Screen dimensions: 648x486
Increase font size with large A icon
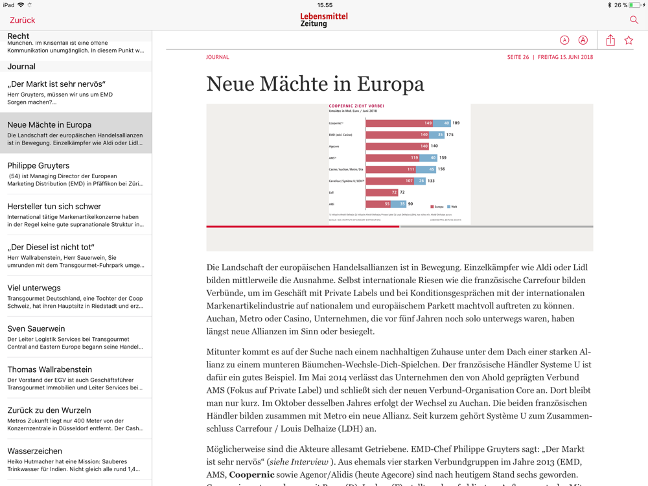tap(583, 40)
